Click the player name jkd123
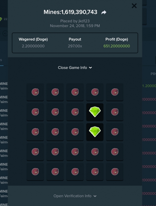The image size is (156, 206). pyautogui.click(x=84, y=21)
